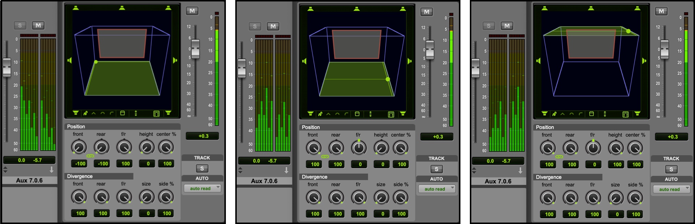The height and width of the screenshot is (224, 695).
Task: Click the front/rear link icon in right panner
Action: pyautogui.click(x=559, y=157)
